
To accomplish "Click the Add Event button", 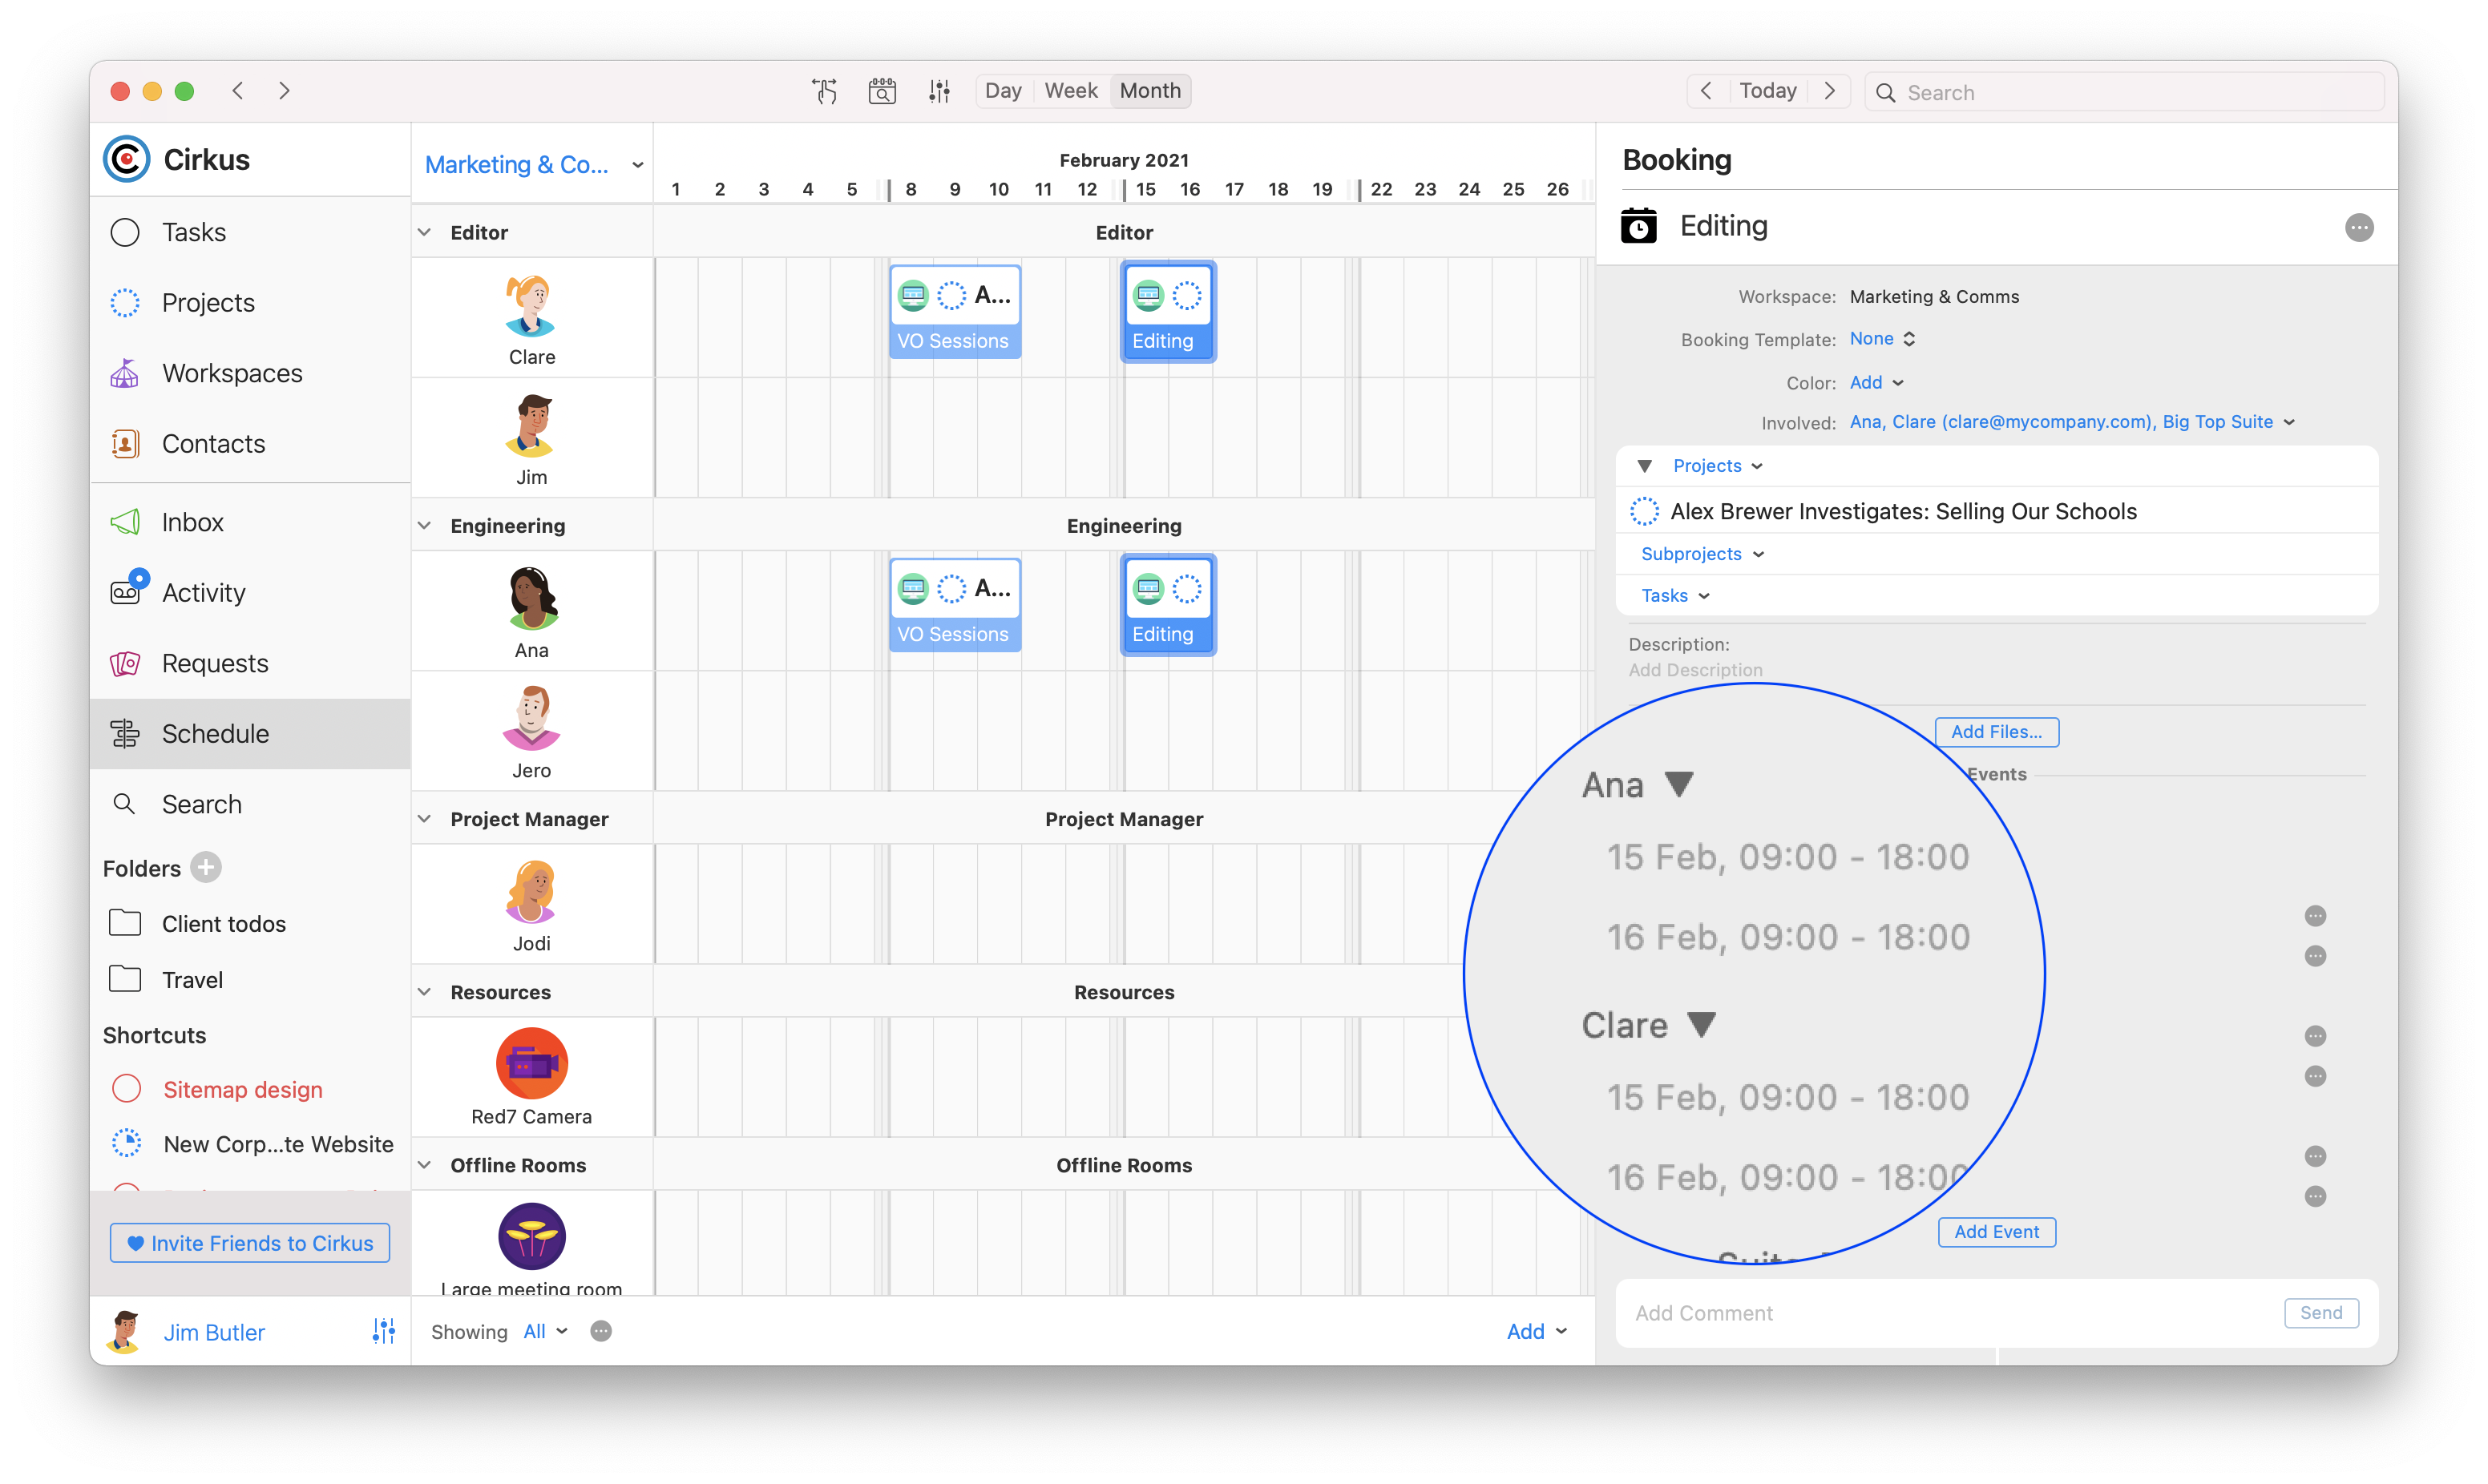I will (1996, 1232).
